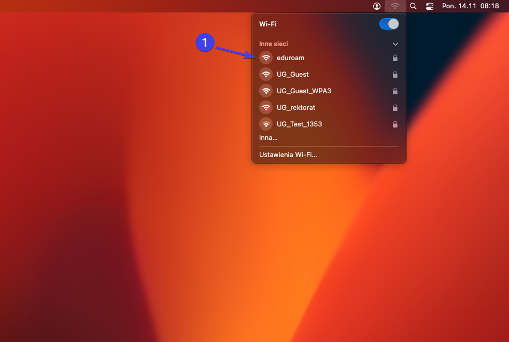The width and height of the screenshot is (509, 342).
Task: Open Control Center from the menu bar
Action: [x=430, y=6]
